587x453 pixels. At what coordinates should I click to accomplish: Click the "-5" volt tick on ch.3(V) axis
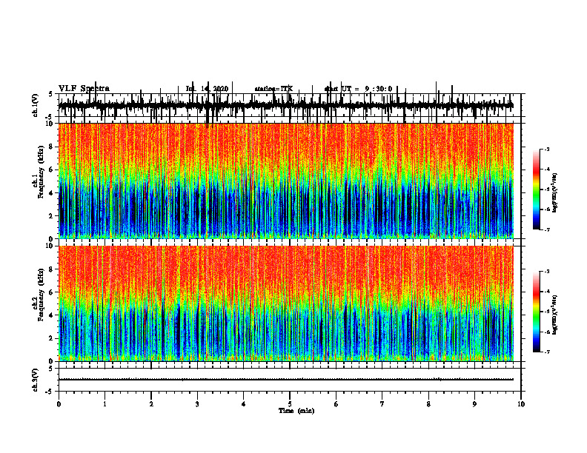(50, 392)
